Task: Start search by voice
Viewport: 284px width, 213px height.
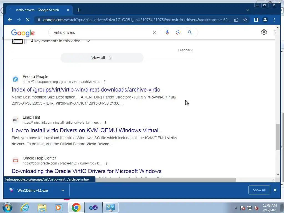Action: point(167,32)
